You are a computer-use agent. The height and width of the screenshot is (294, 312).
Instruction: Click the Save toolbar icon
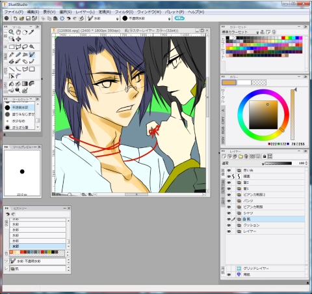pos(28,18)
